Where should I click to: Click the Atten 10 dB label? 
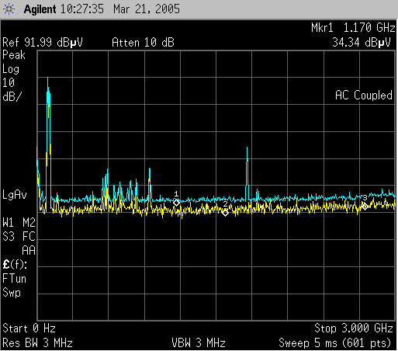(x=143, y=43)
